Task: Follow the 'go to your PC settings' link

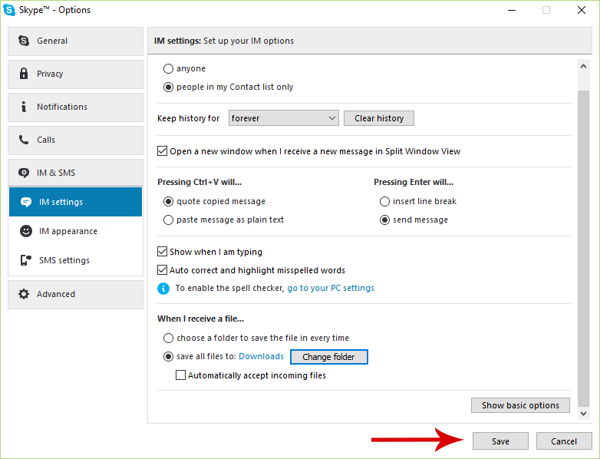Action: point(331,289)
